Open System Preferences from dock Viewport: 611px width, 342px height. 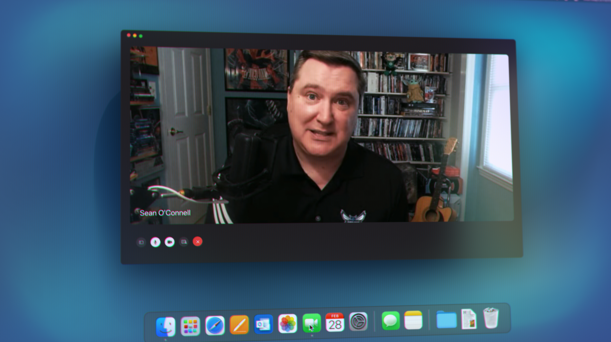358,321
